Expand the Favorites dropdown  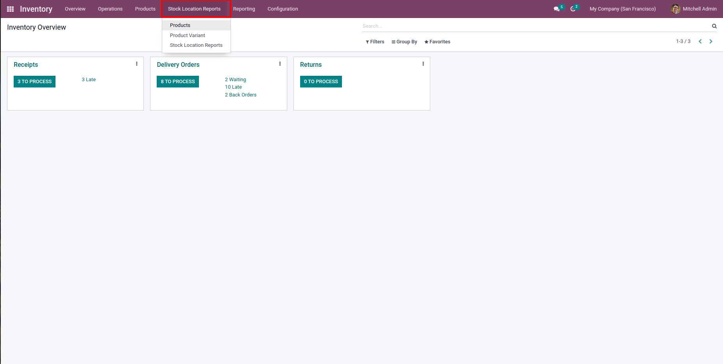point(437,42)
